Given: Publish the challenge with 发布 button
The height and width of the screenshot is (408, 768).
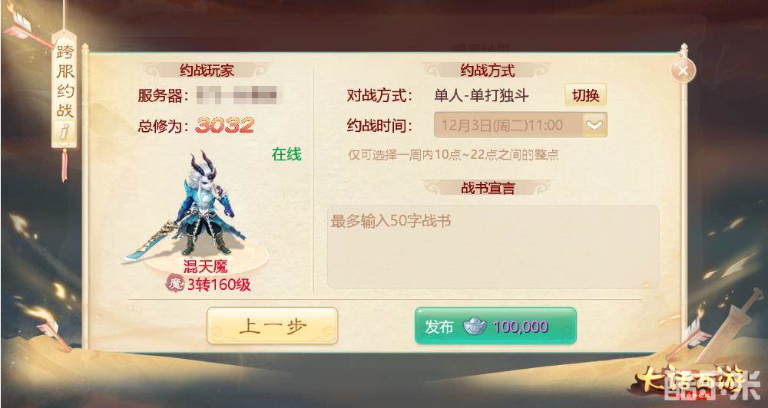Looking at the screenshot, I should click(x=495, y=326).
